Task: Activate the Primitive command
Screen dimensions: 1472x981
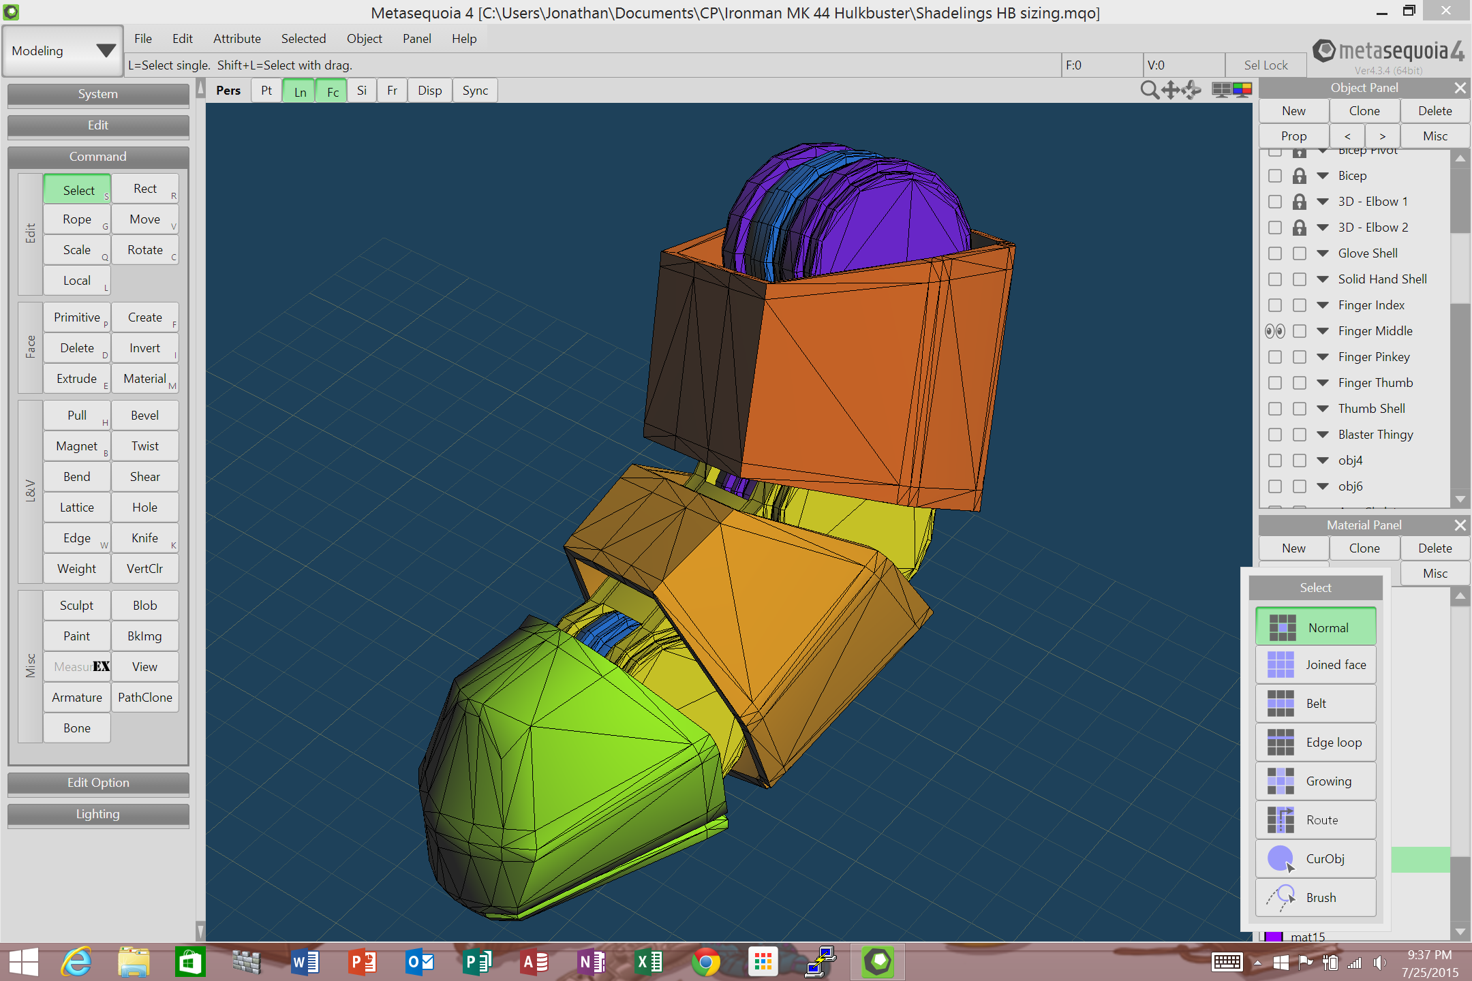Action: tap(77, 317)
